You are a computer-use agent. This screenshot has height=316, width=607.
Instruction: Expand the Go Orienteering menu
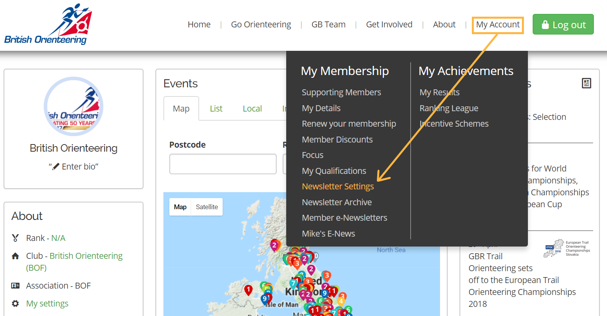(x=261, y=25)
